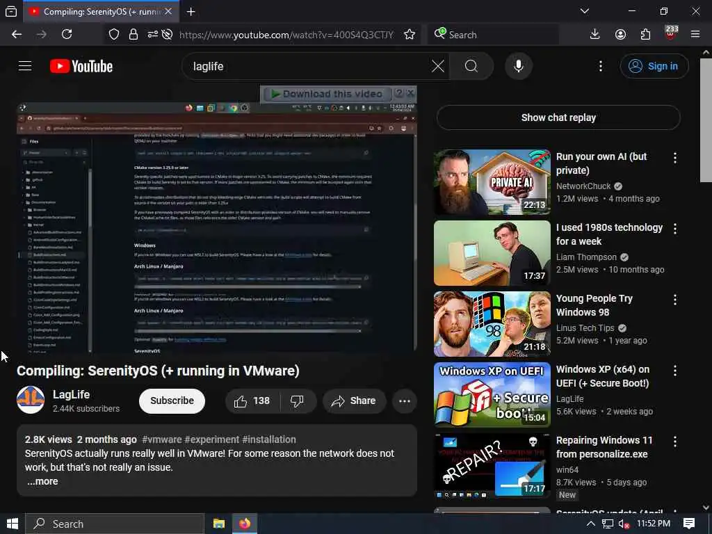The image size is (712, 534).
Task: Open #experiment hashtag link
Action: [211, 439]
